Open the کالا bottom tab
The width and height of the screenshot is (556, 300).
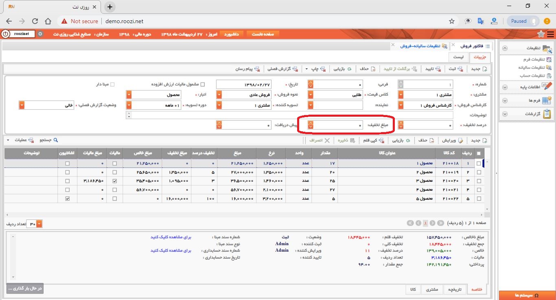pos(413,289)
